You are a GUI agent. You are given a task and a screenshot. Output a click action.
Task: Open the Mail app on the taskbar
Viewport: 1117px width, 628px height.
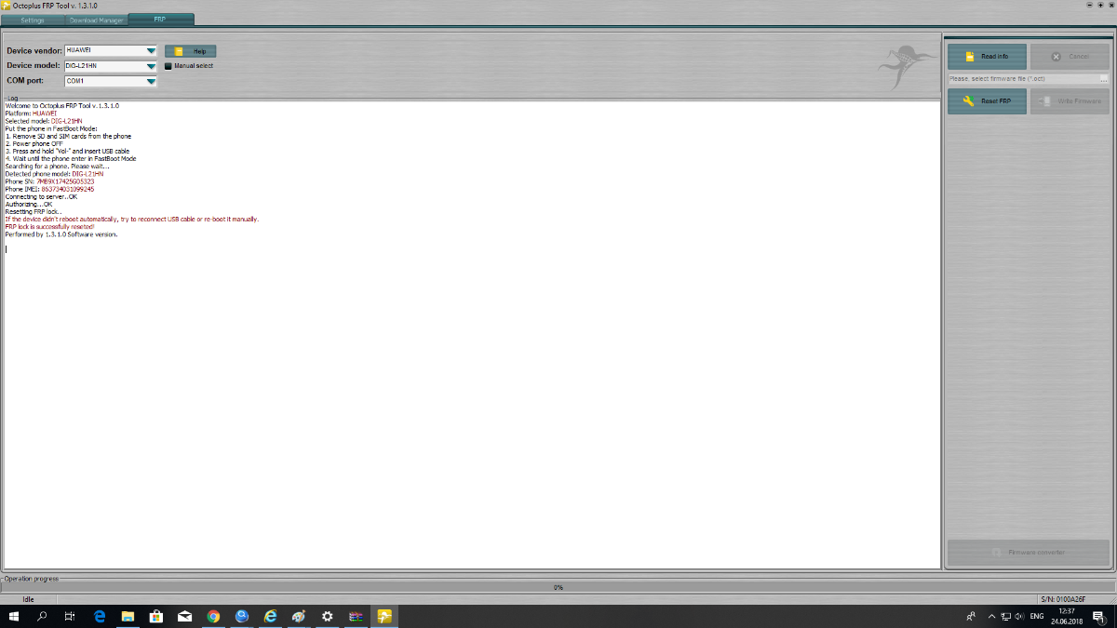click(185, 616)
